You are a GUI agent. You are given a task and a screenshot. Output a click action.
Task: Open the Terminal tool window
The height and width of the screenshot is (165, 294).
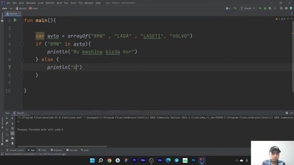[72, 150]
